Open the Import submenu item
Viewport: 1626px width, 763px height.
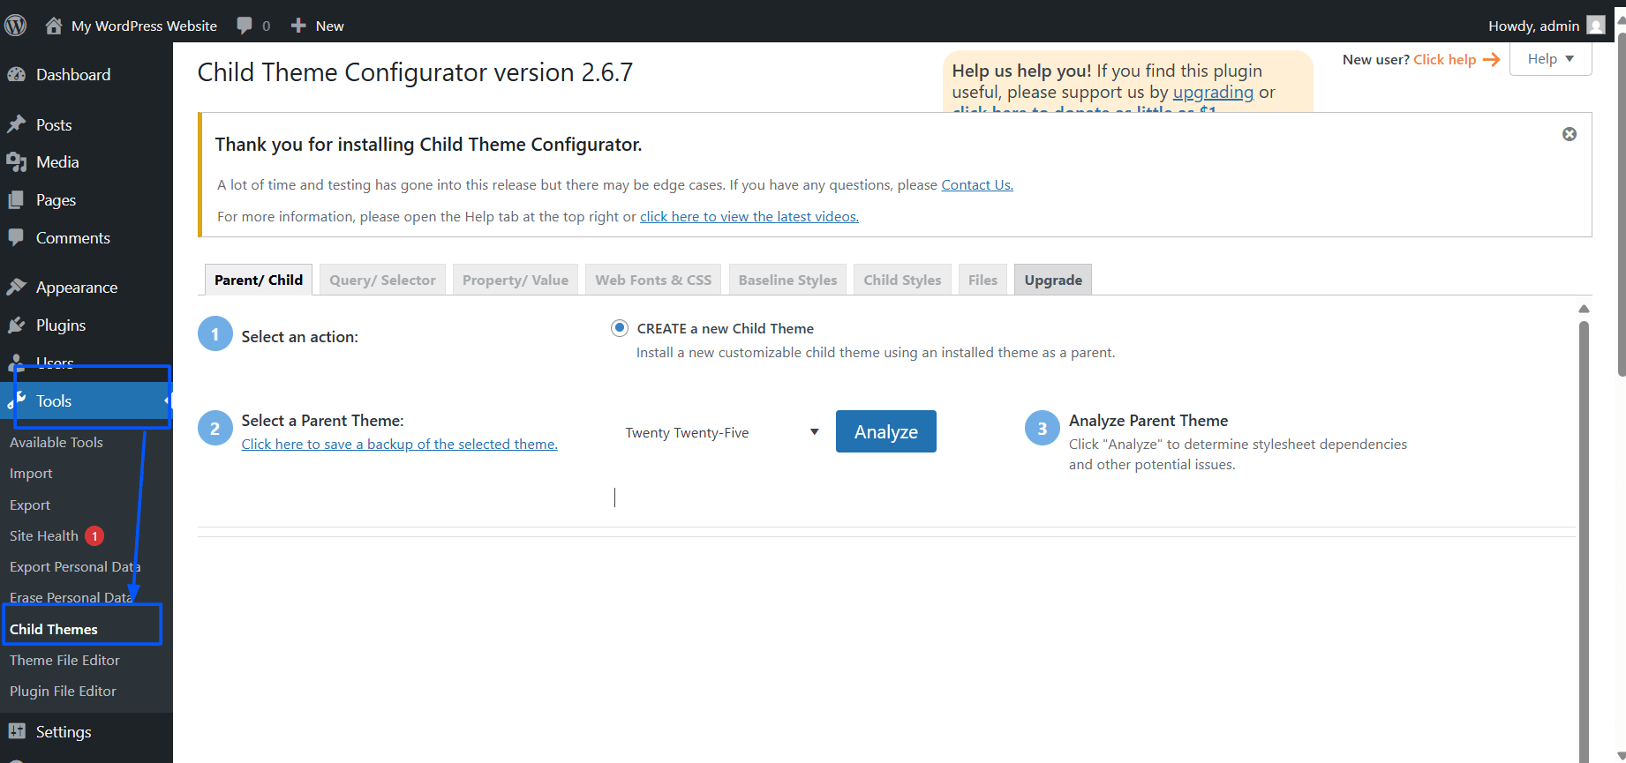[x=31, y=474]
